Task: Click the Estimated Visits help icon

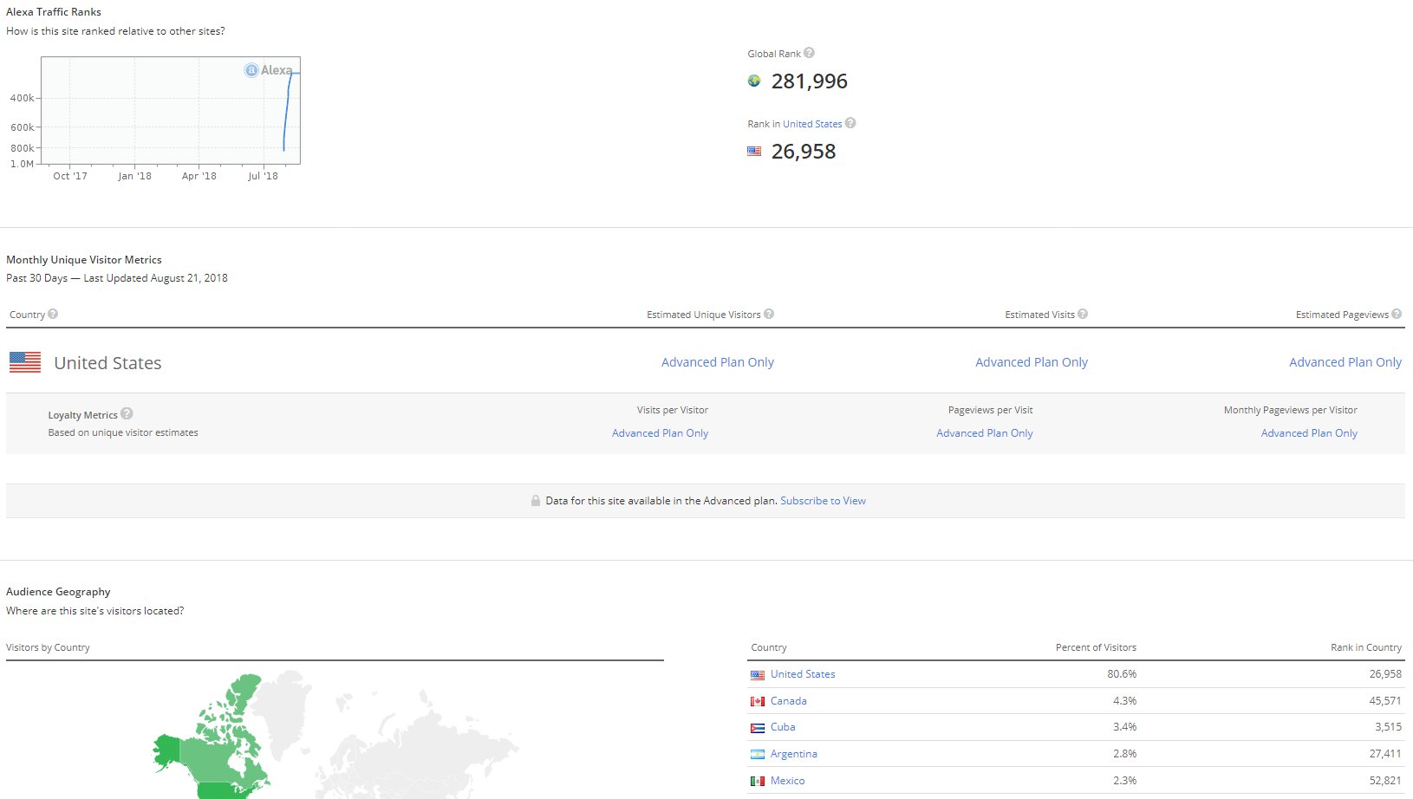Action: pyautogui.click(x=1083, y=314)
